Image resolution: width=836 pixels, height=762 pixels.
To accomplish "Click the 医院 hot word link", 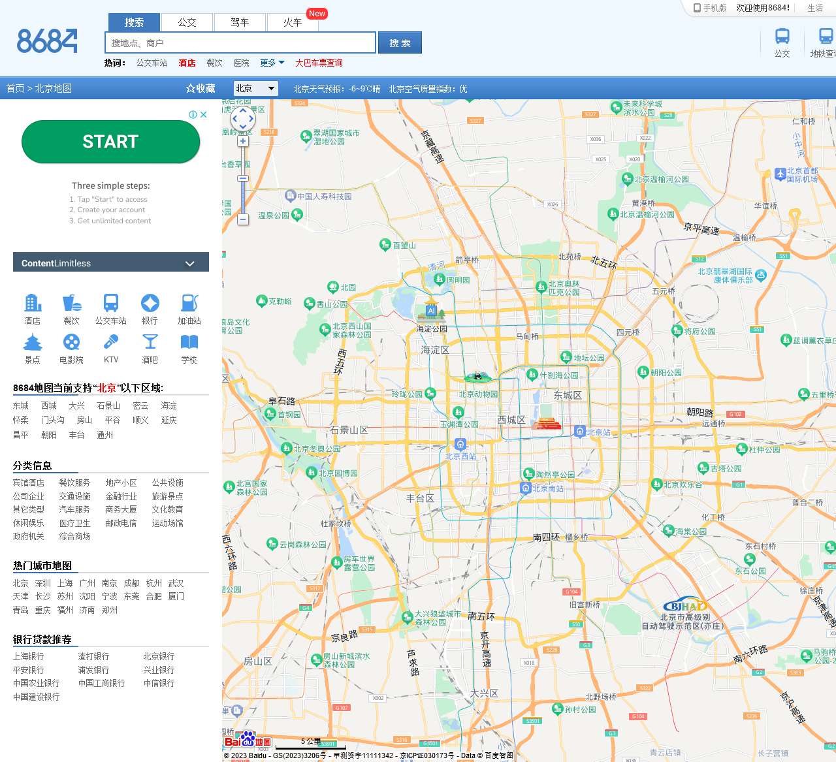I will point(242,63).
